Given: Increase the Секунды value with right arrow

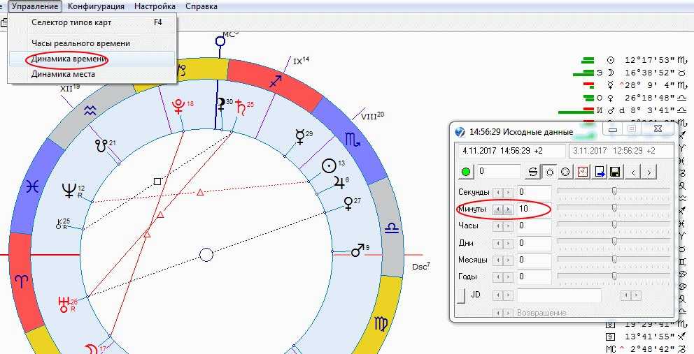Looking at the screenshot, I should [x=508, y=193].
